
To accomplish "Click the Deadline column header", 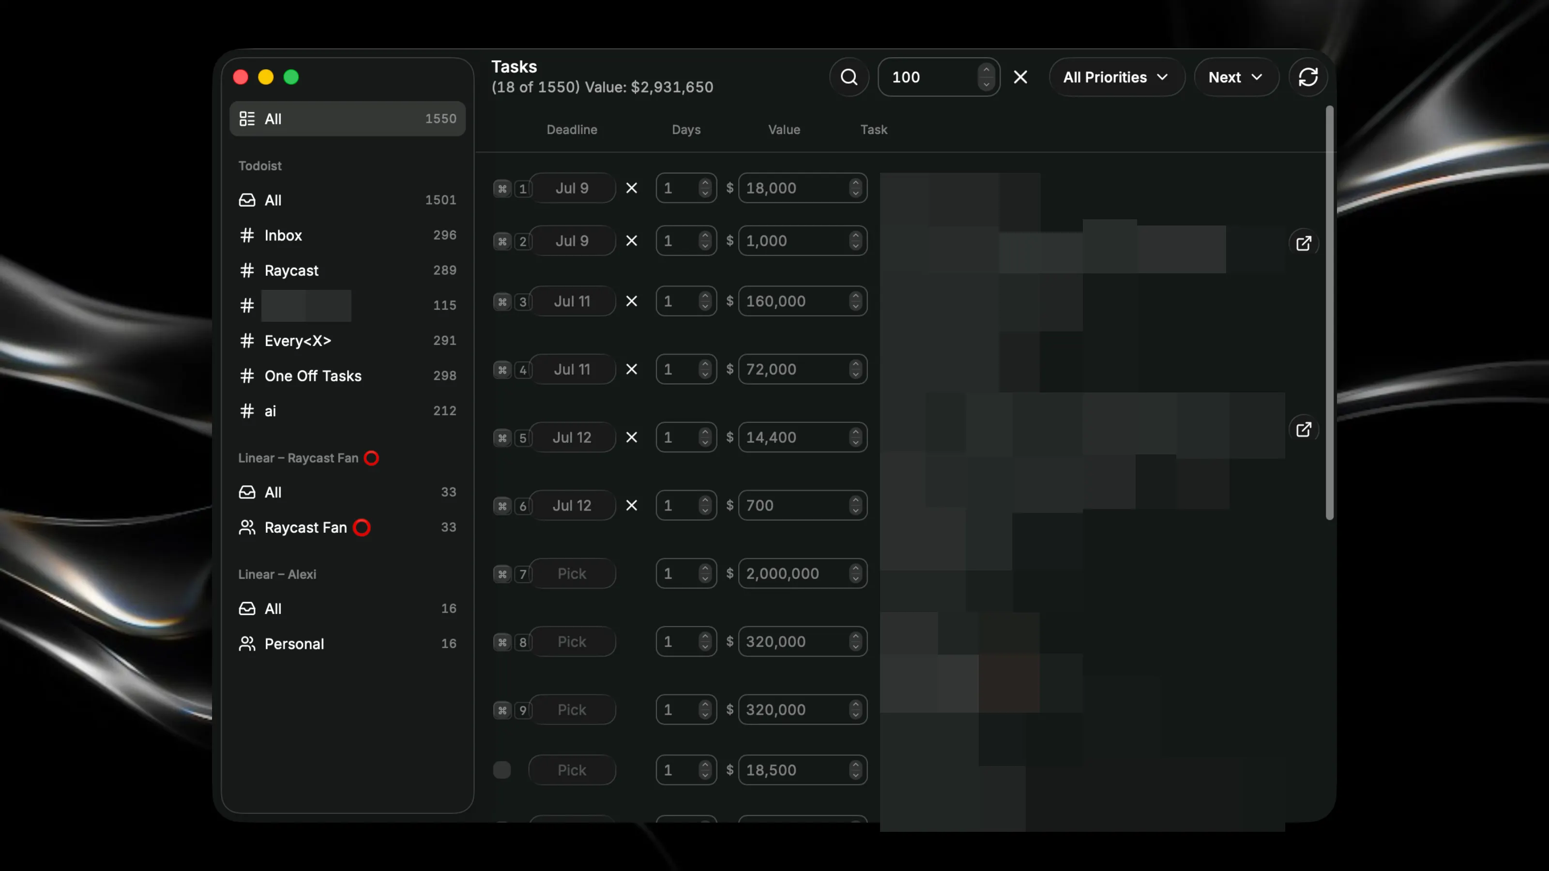I will click(572, 129).
